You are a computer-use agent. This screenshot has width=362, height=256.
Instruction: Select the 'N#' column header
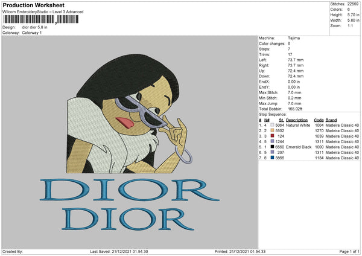tap(267, 120)
